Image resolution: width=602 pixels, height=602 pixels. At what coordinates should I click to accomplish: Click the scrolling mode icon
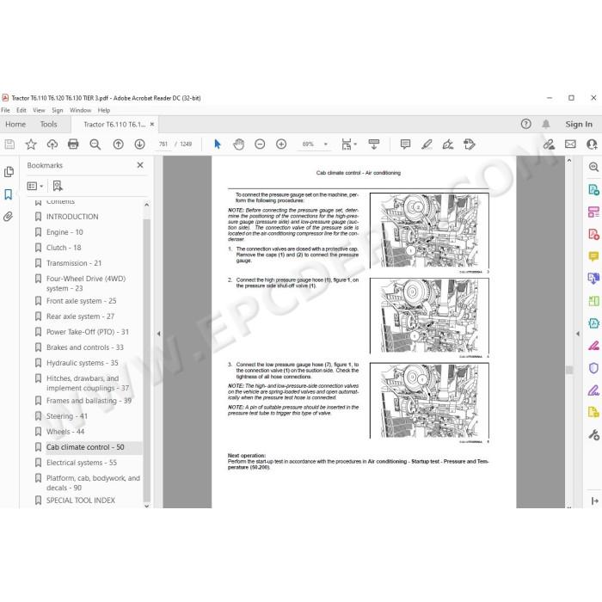pos(374,144)
